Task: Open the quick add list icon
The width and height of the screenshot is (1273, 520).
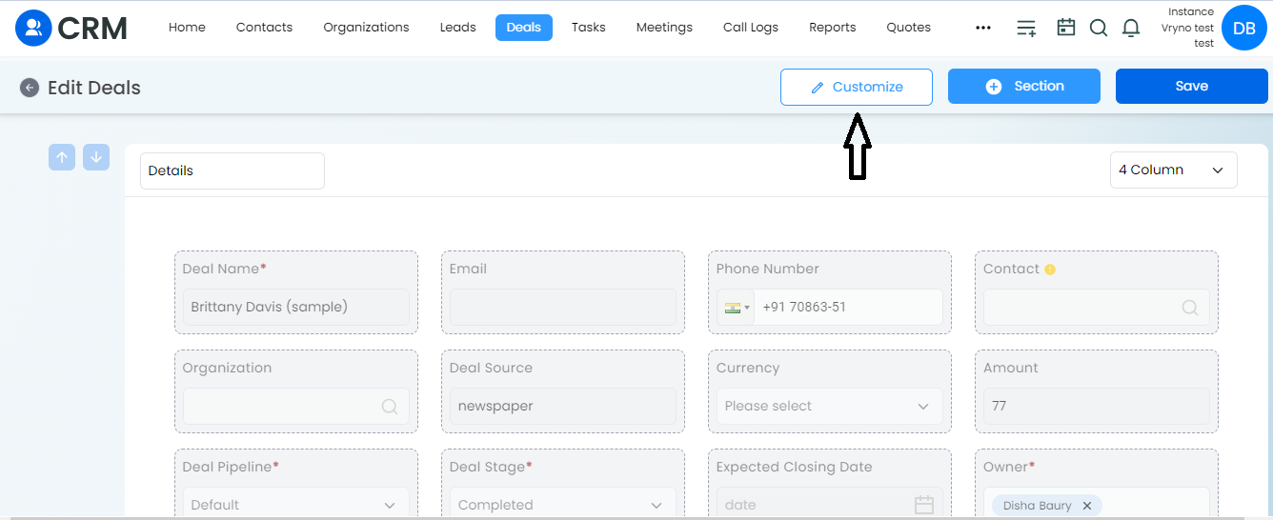Action: 1026,28
